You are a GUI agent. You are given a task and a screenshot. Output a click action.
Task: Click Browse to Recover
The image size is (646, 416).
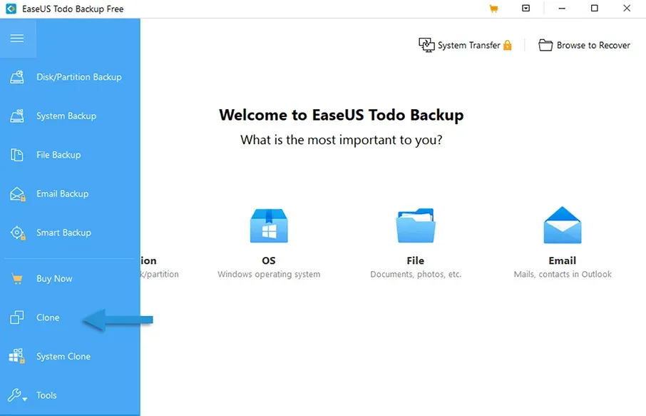(x=585, y=45)
